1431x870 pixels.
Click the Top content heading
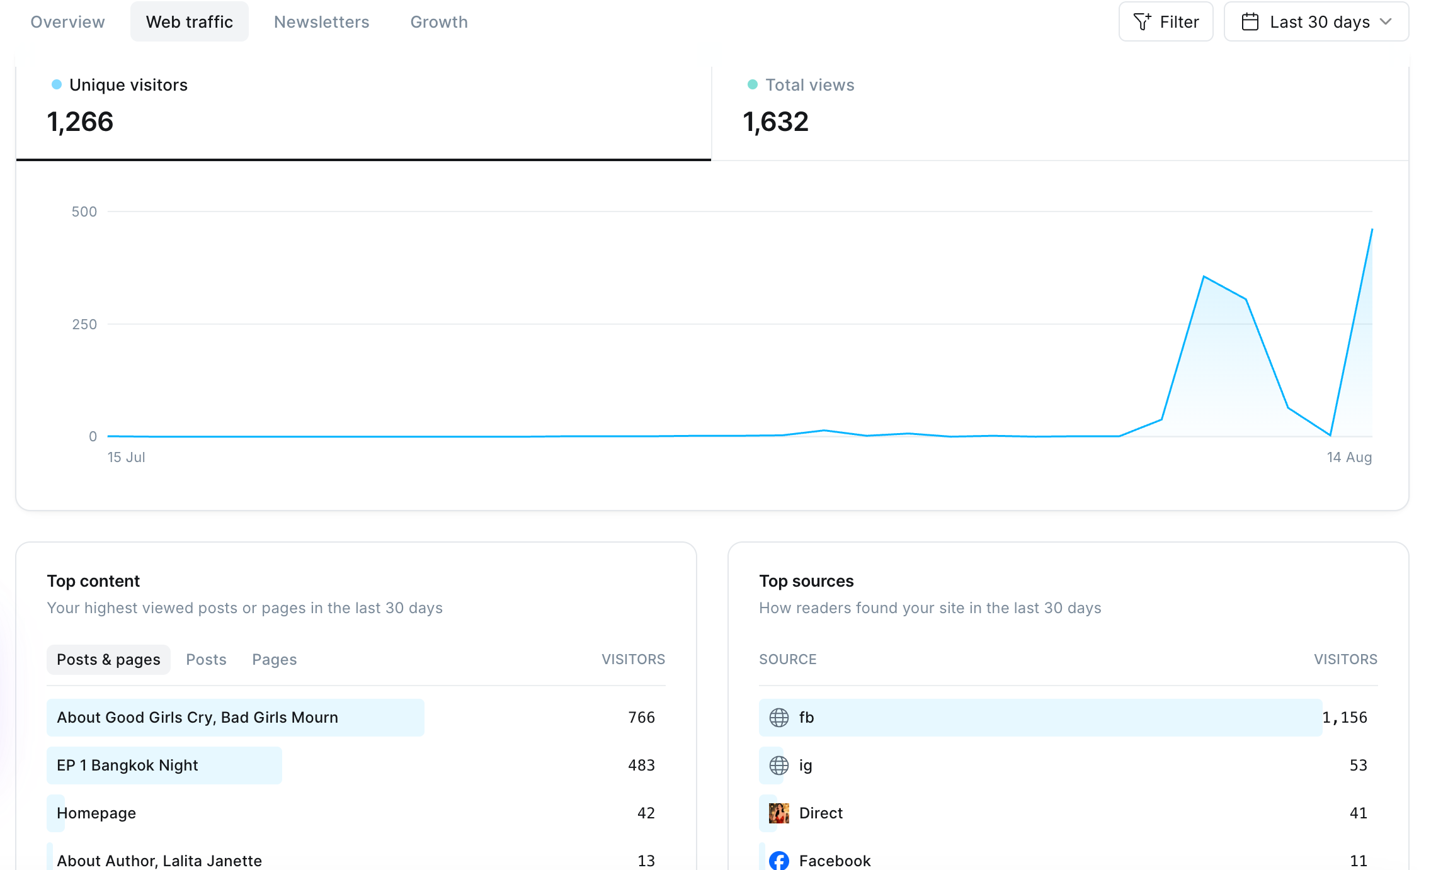[x=93, y=581]
